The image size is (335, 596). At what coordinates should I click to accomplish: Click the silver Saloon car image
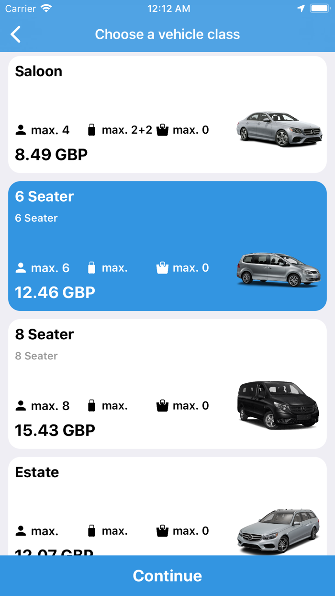pyautogui.click(x=279, y=129)
